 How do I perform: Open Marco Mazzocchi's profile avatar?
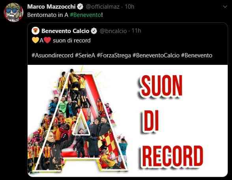click(13, 12)
